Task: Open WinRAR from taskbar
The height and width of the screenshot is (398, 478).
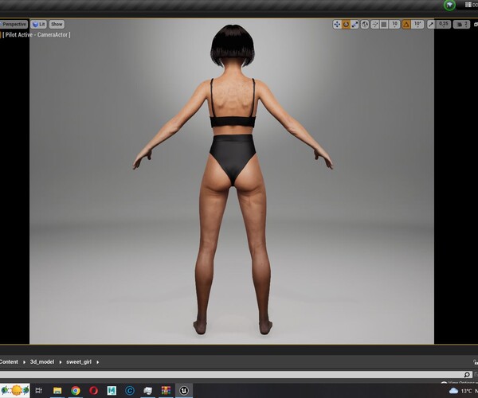Action: [166, 390]
